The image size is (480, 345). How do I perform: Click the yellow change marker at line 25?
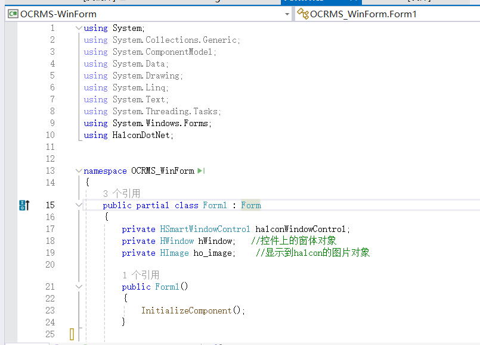tap(72, 334)
